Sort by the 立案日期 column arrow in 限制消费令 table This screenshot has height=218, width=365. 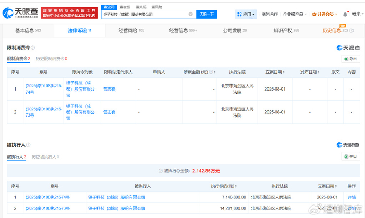click(x=284, y=73)
